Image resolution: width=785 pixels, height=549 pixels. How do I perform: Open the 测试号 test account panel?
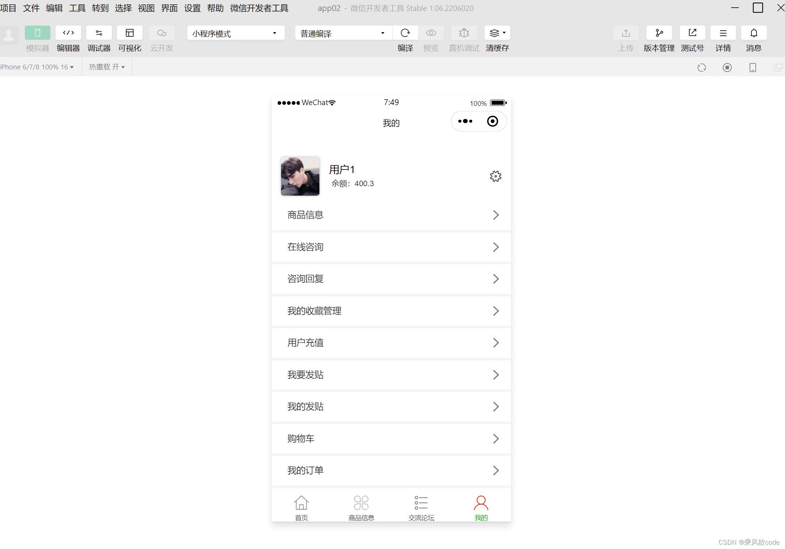692,32
